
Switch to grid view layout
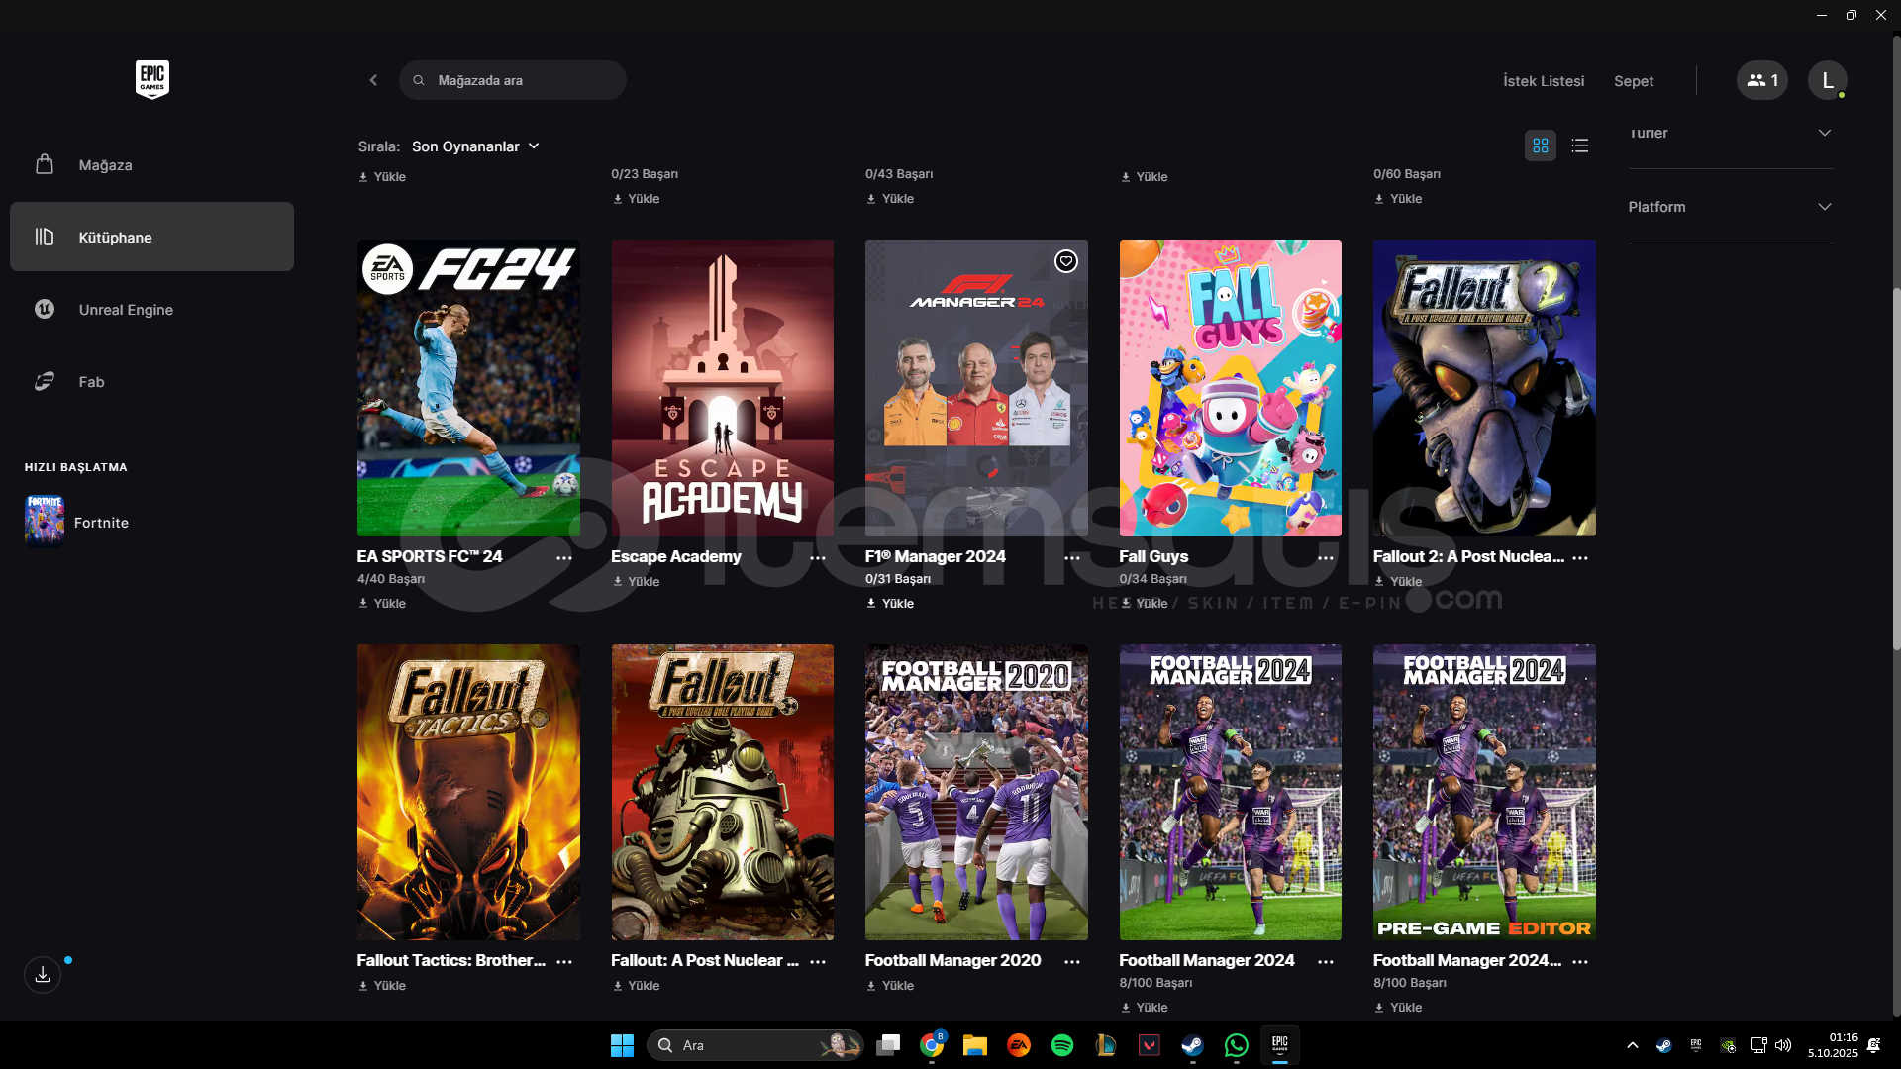coord(1540,146)
